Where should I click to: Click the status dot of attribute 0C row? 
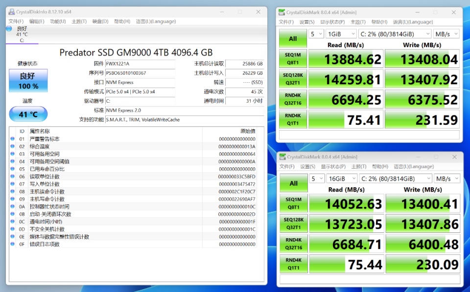(13, 222)
